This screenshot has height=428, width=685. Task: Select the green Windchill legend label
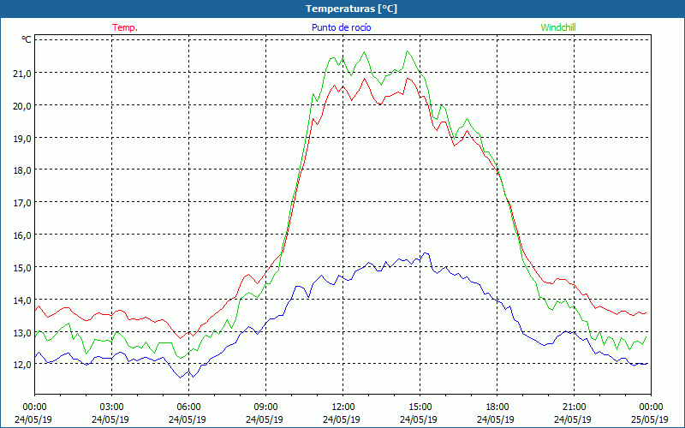(x=558, y=27)
